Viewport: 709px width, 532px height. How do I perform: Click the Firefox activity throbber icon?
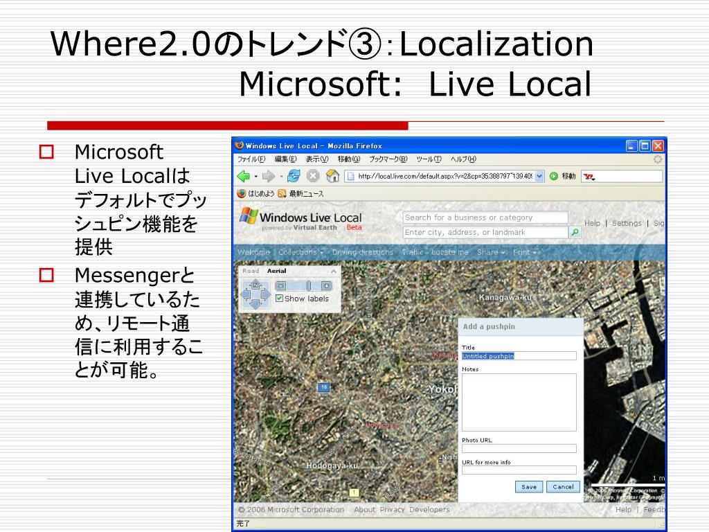pyautogui.click(x=658, y=159)
